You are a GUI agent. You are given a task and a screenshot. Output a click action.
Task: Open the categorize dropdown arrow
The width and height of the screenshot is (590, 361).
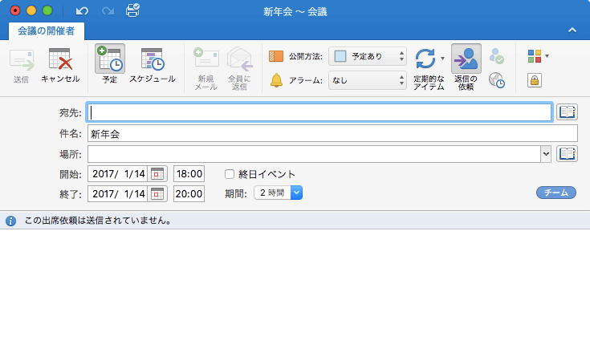pos(547,56)
